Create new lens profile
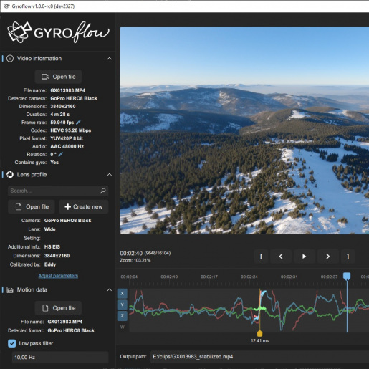This screenshot has width=369, height=369. tap(84, 206)
